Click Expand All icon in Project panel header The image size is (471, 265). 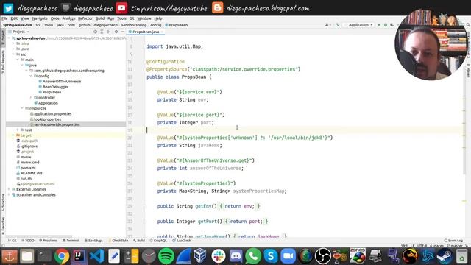[x=102, y=32]
